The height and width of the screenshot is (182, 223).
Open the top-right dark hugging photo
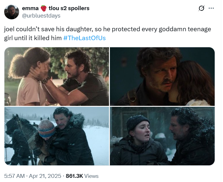[162, 76]
